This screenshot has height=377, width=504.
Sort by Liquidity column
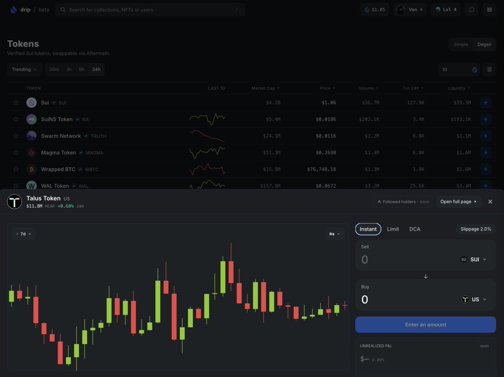coord(459,88)
